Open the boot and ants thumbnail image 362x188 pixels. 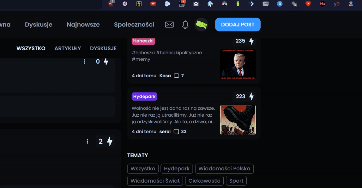tap(238, 120)
